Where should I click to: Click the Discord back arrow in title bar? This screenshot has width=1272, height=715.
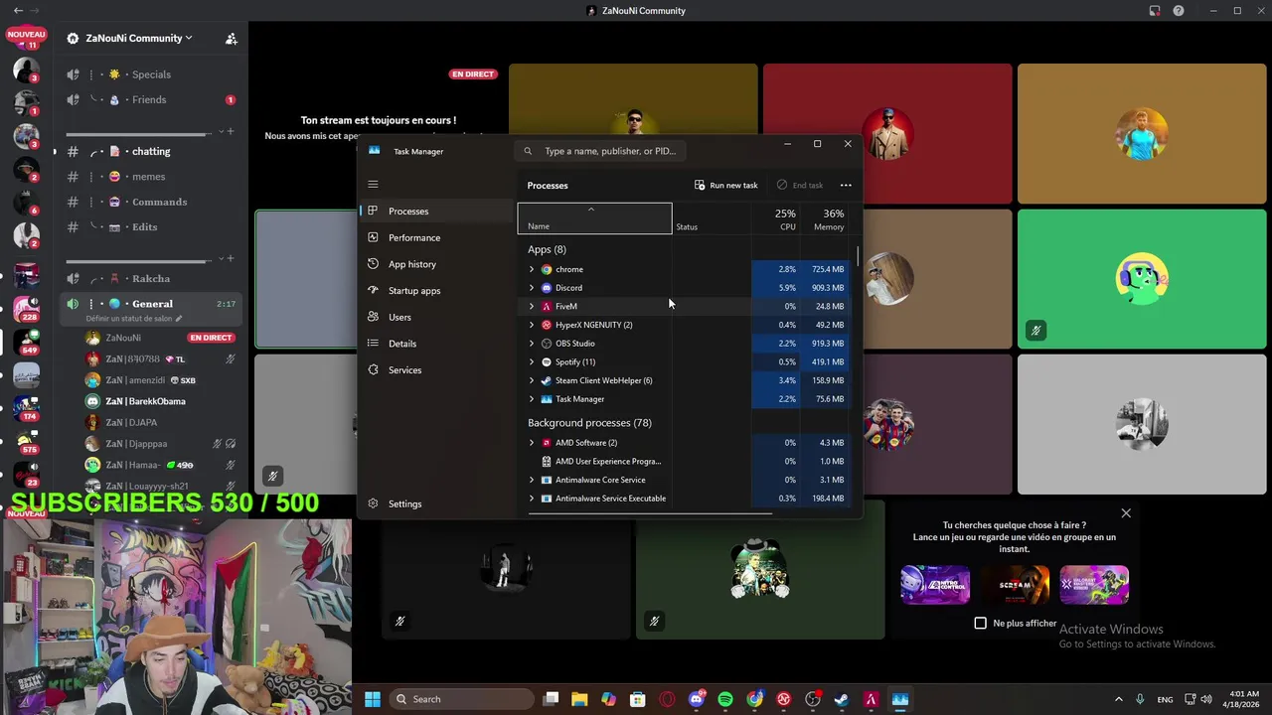pyautogui.click(x=18, y=11)
